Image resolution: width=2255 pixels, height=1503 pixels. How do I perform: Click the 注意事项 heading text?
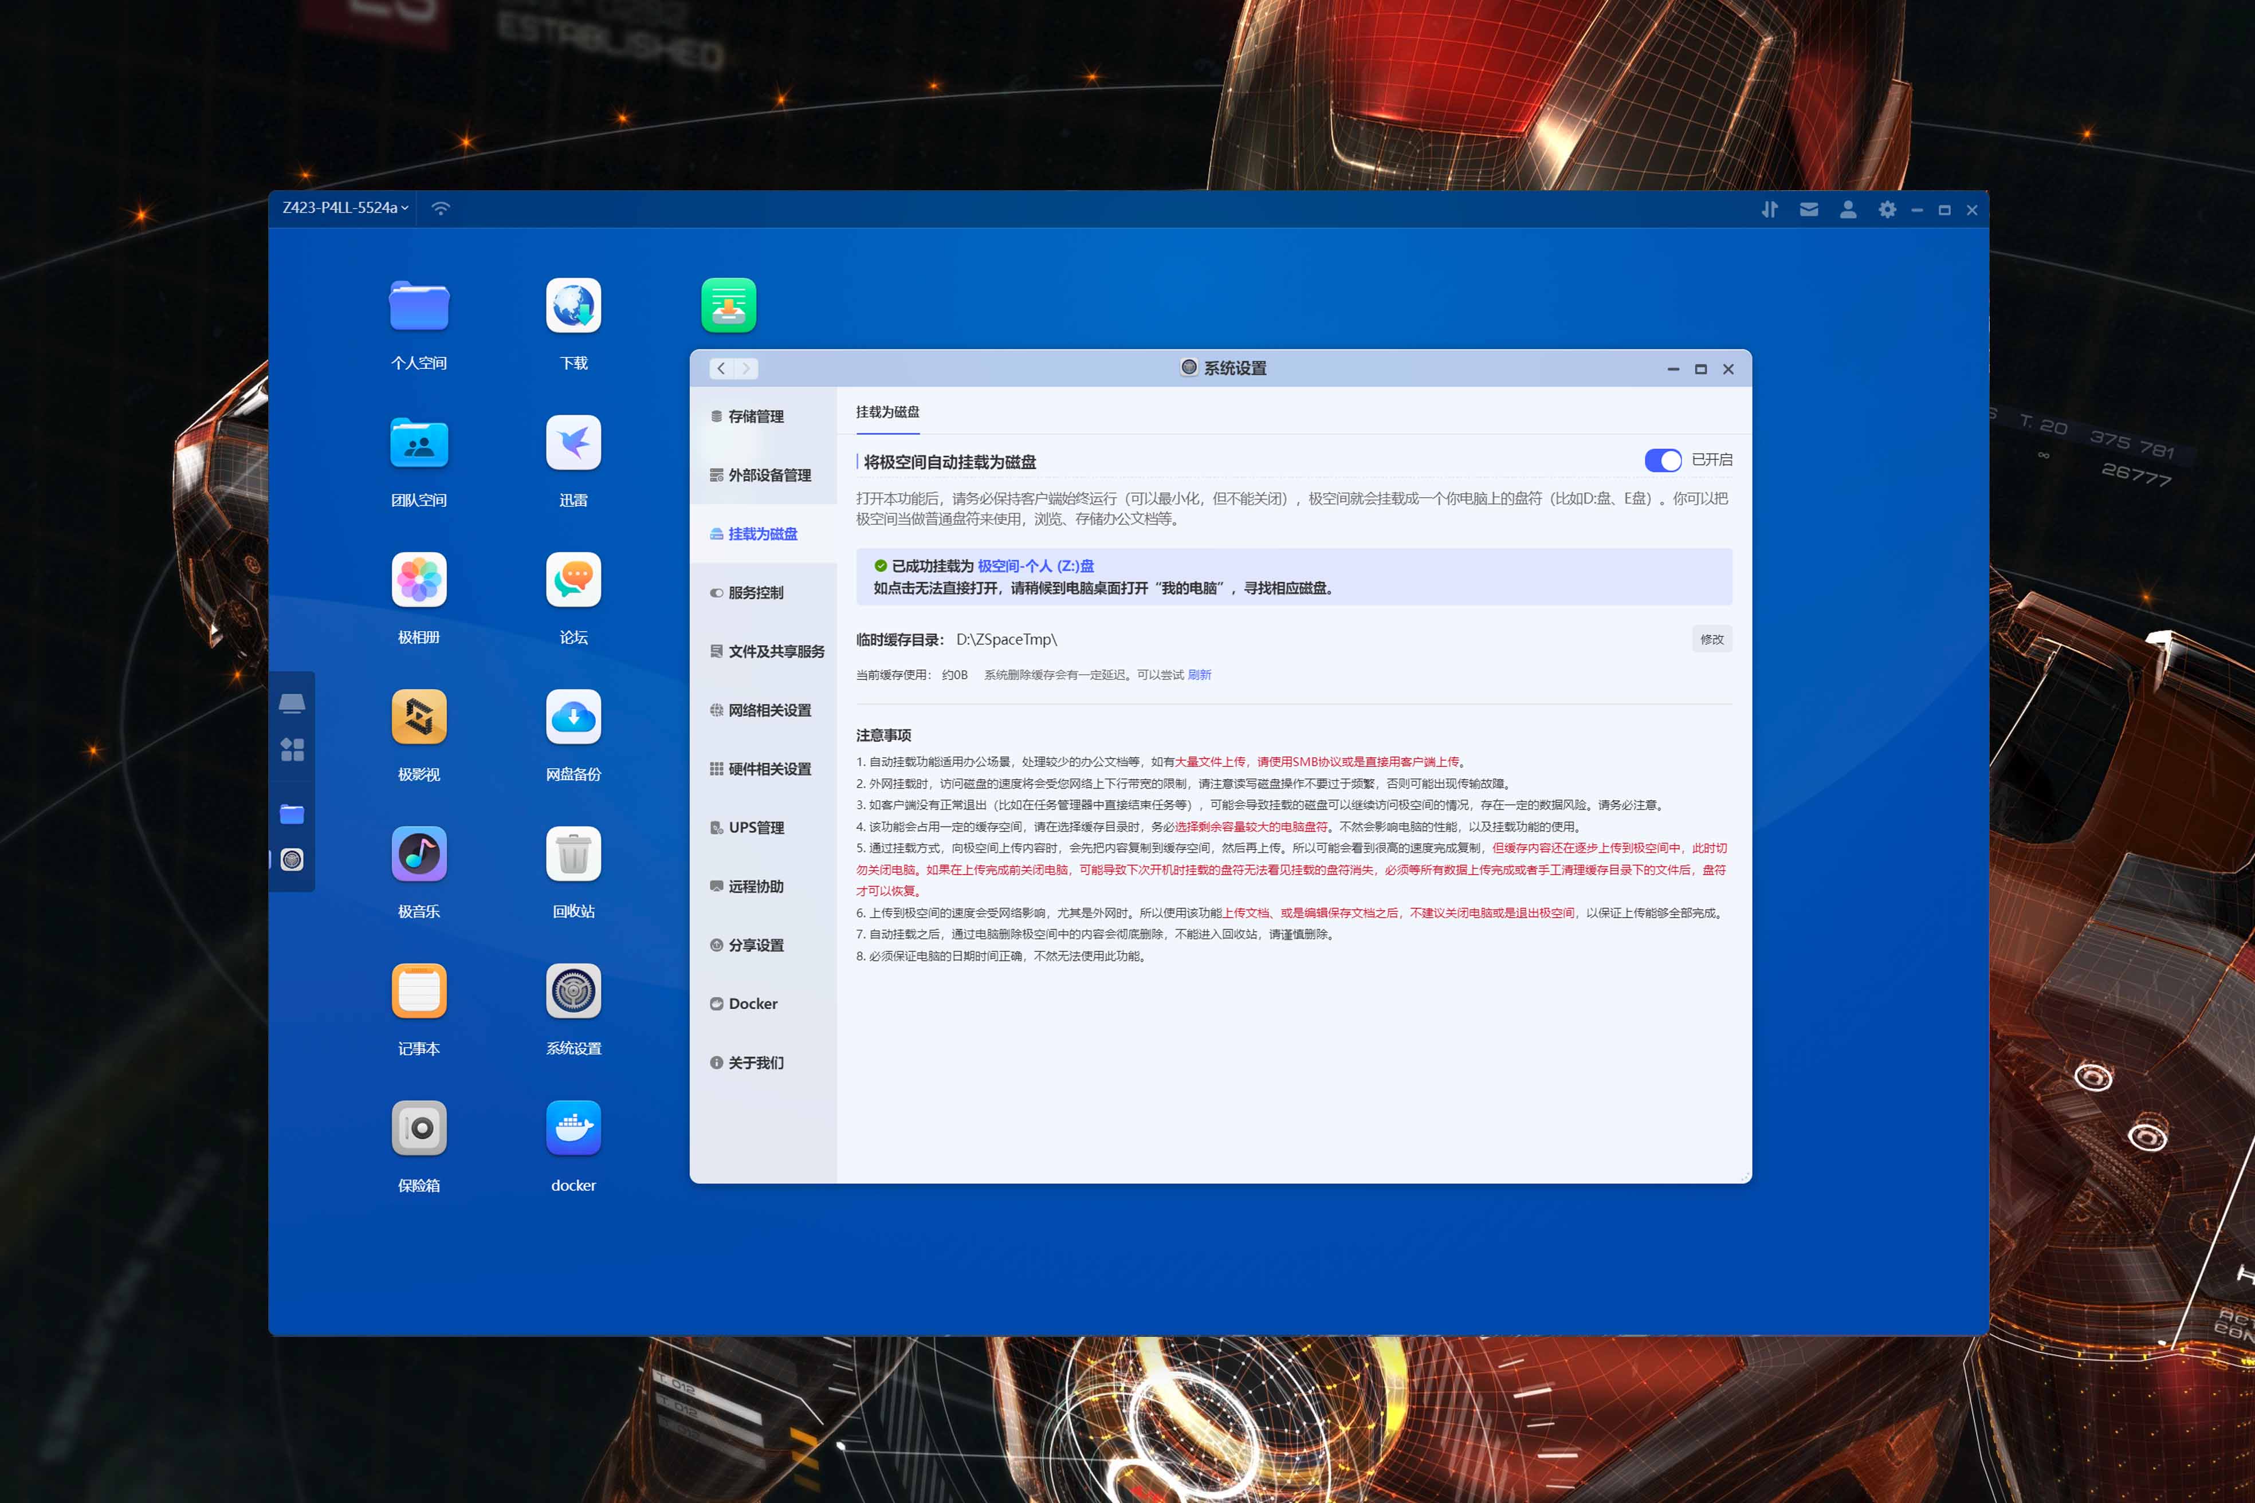click(x=884, y=735)
